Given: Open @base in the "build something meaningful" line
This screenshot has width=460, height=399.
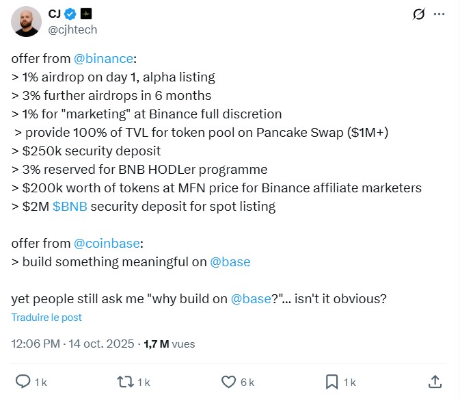Looking at the screenshot, I should click(230, 261).
